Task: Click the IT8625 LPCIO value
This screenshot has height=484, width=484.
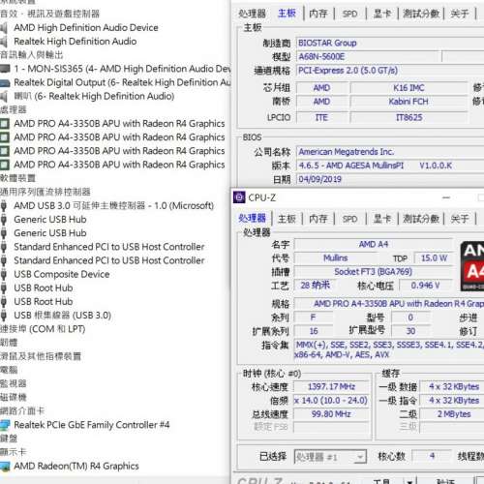Action: (408, 117)
